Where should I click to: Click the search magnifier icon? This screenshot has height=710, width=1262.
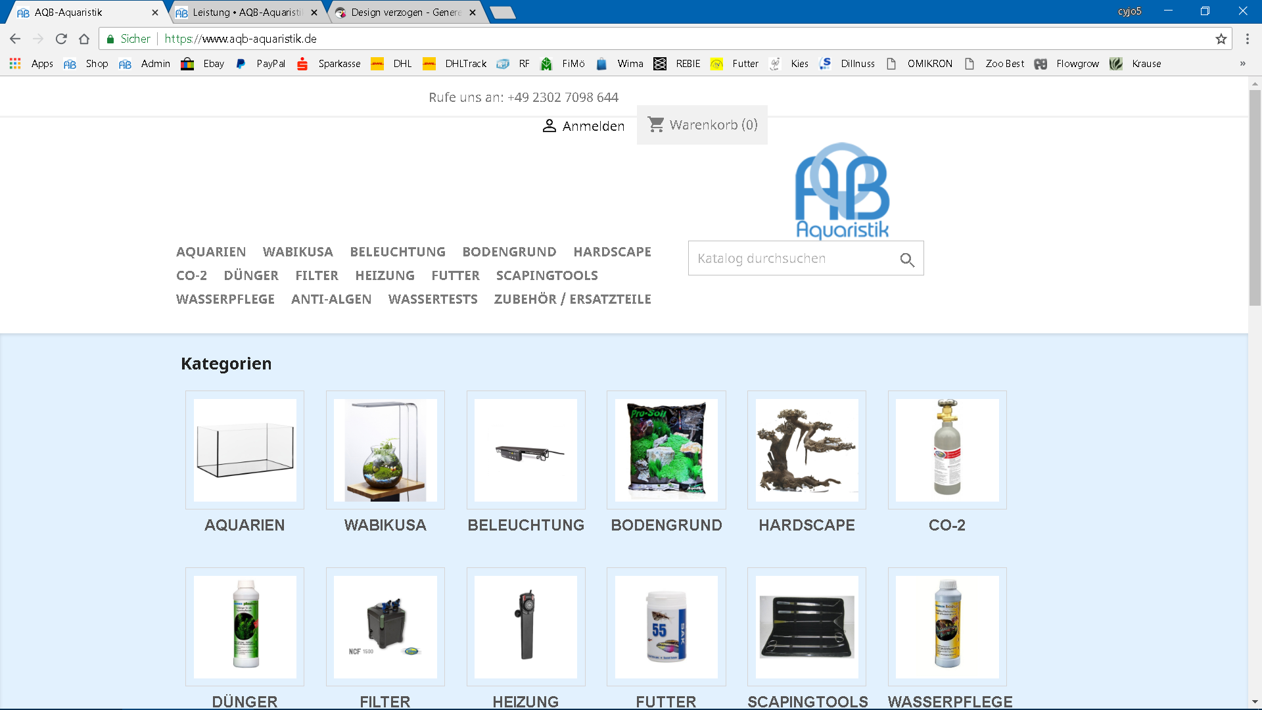[907, 260]
